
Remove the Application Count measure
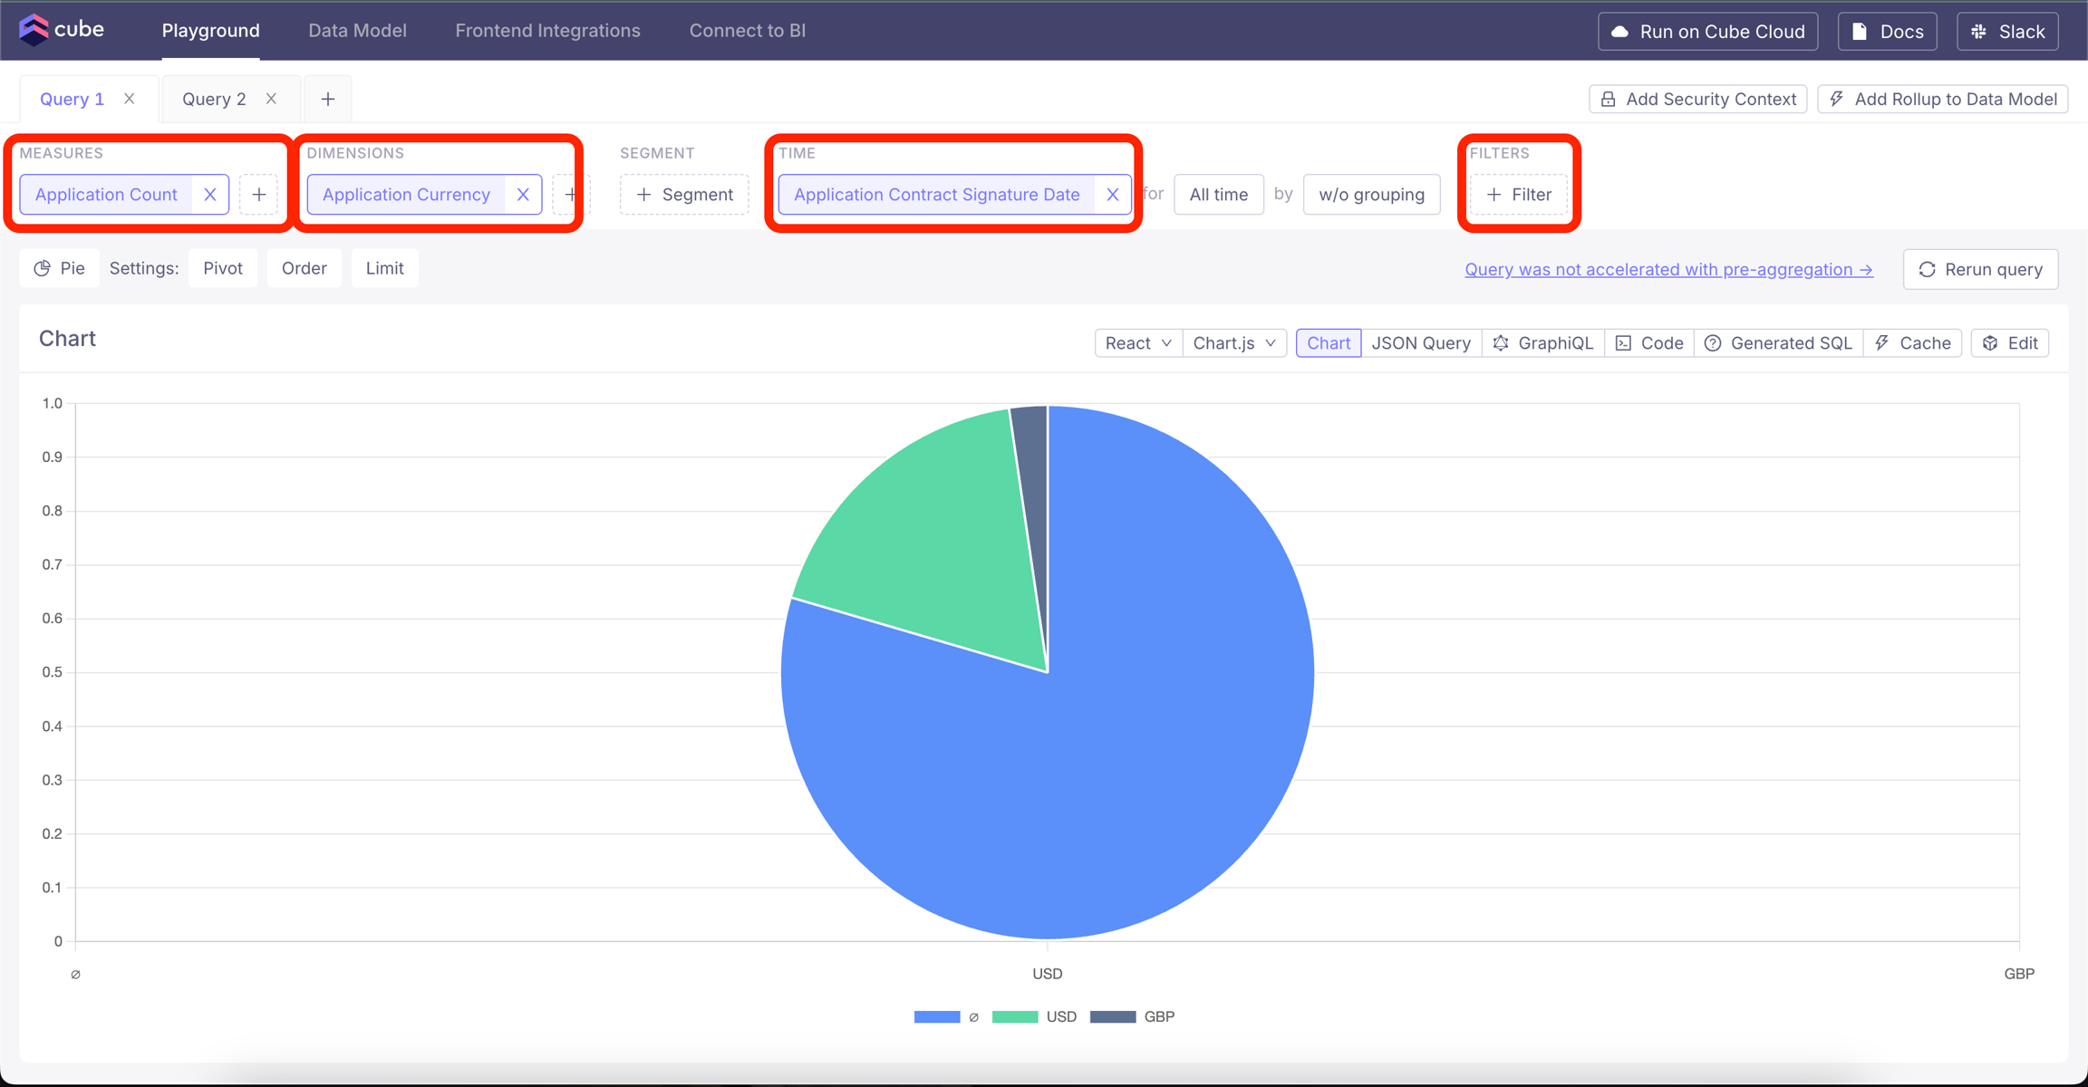click(210, 195)
